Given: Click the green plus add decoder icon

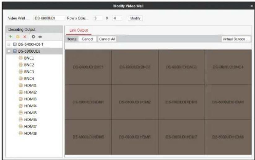Looking at the screenshot, I should tap(11, 37).
